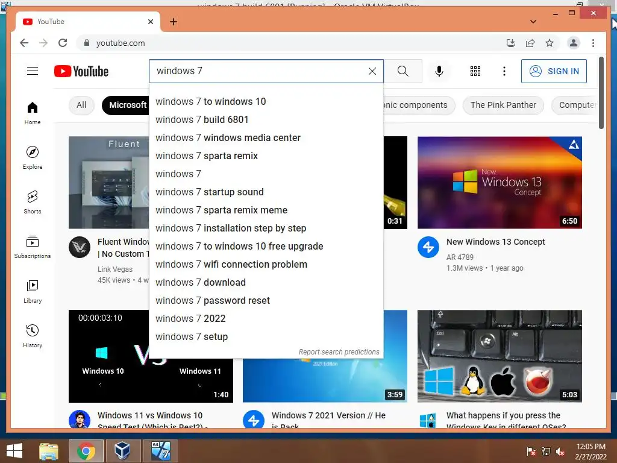Click Link Vegas channel name
The image size is (617, 463).
click(115, 269)
